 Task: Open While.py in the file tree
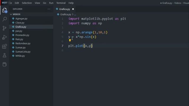[x=31, y=56]
